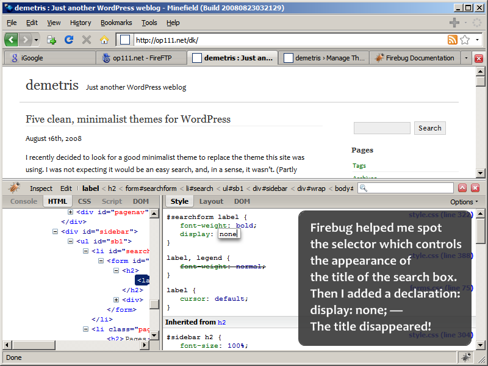Switch to Firebug Console tab

(x=24, y=201)
